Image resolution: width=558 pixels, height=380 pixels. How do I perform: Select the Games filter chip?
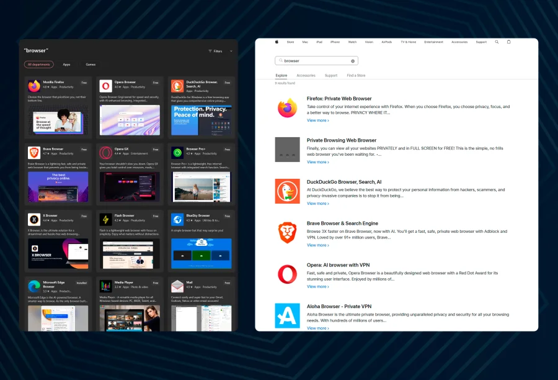pyautogui.click(x=91, y=65)
